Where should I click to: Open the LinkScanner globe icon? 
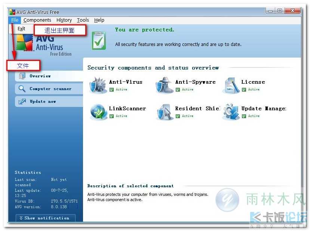pos(98,112)
